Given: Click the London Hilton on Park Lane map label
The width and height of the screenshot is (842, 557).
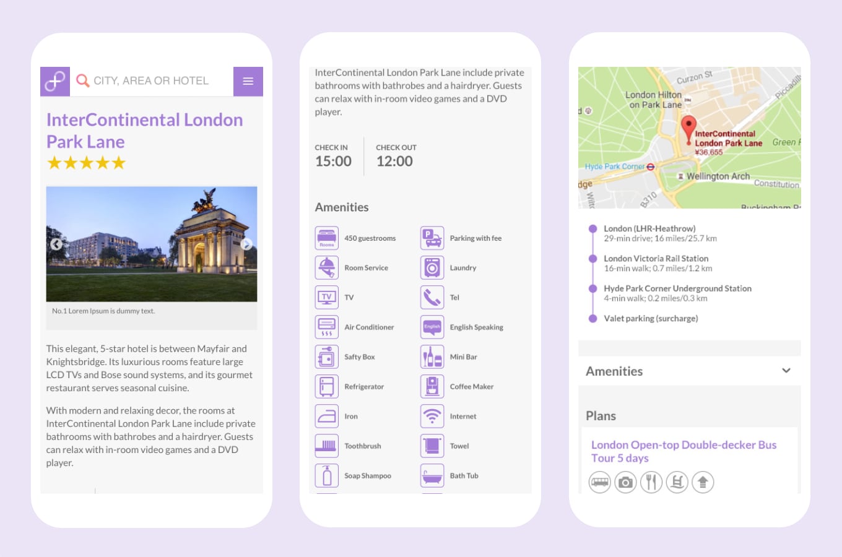Looking at the screenshot, I should (x=653, y=100).
